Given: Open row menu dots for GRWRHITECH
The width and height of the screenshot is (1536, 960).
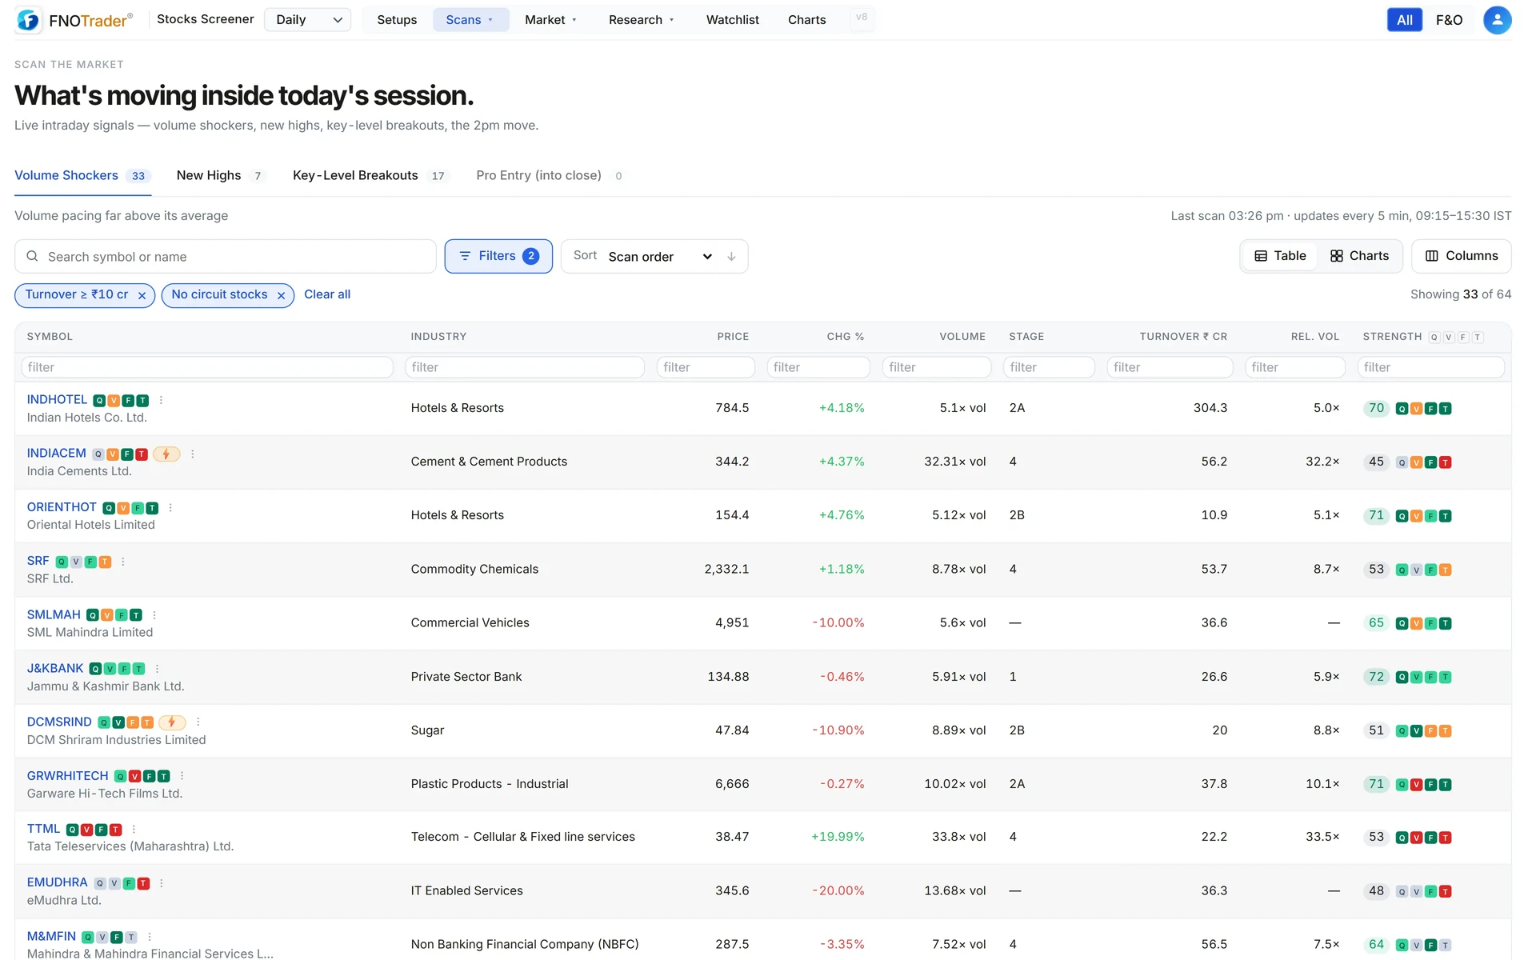Looking at the screenshot, I should coord(182,776).
